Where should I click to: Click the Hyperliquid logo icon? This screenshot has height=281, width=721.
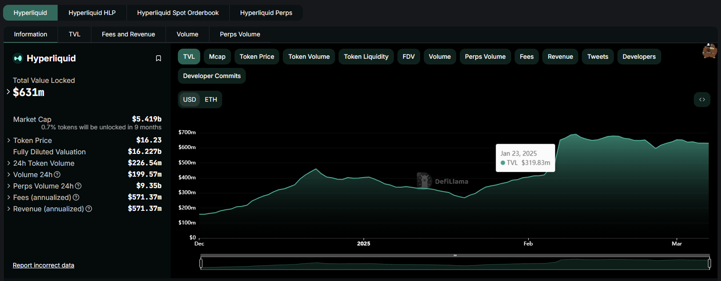[18, 58]
